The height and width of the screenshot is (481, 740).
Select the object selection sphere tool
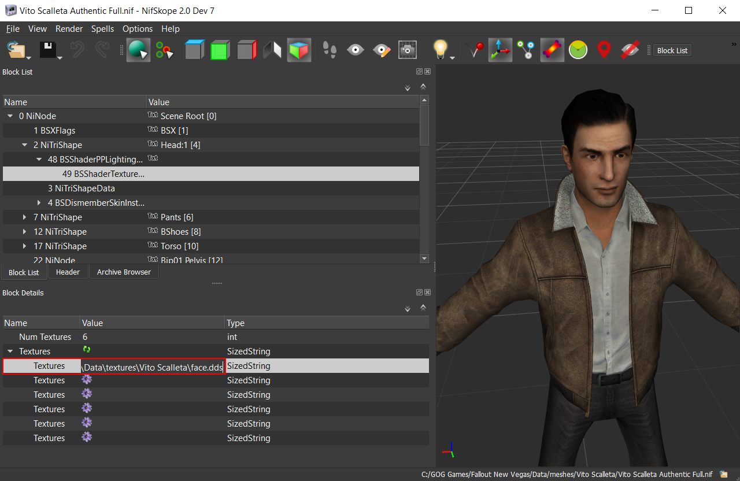[138, 50]
